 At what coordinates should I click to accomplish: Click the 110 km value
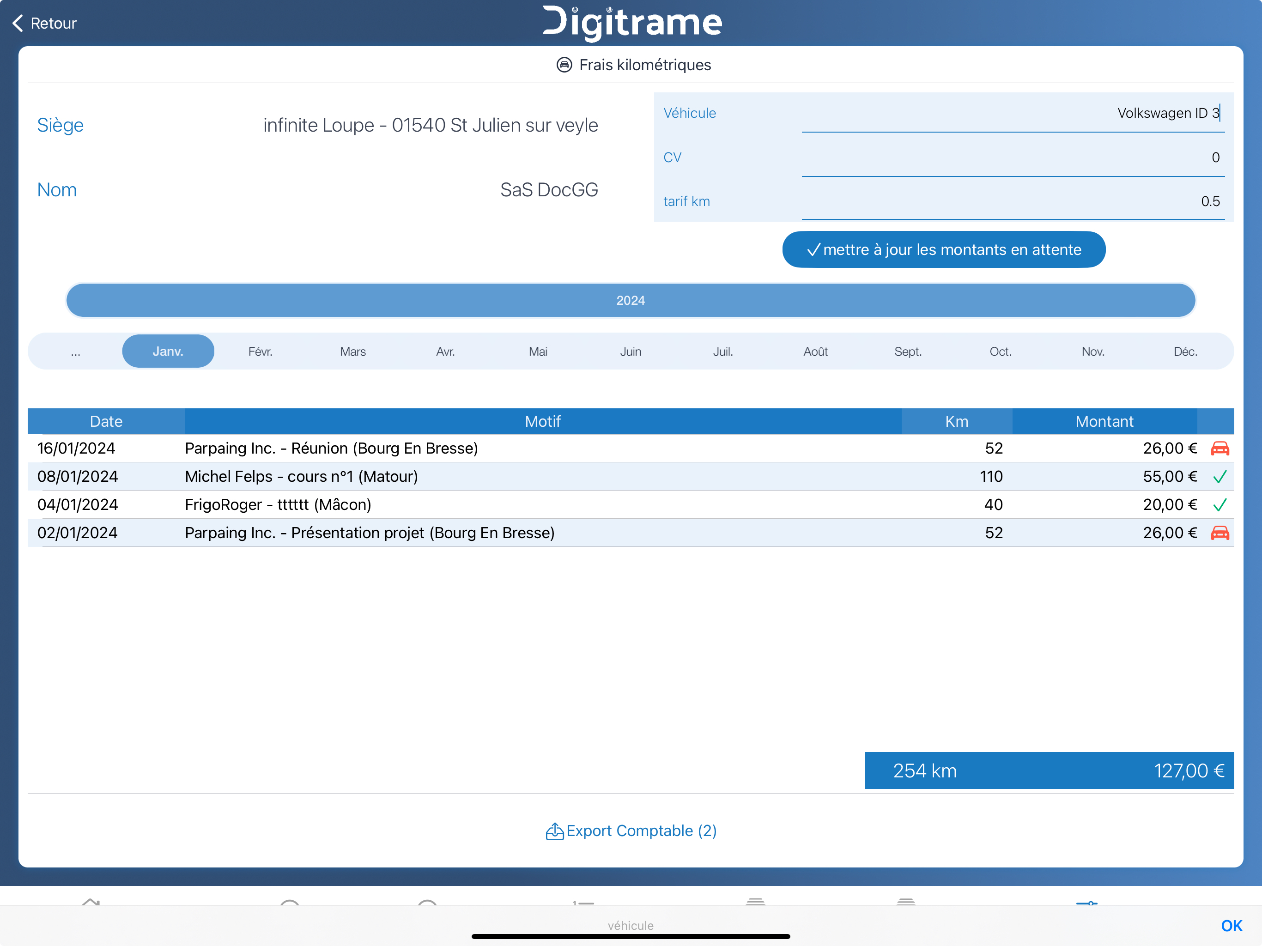(x=991, y=476)
